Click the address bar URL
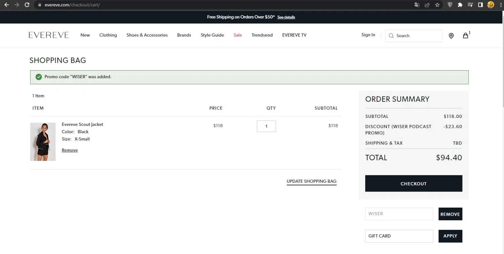This screenshot has width=504, height=254. [72, 5]
